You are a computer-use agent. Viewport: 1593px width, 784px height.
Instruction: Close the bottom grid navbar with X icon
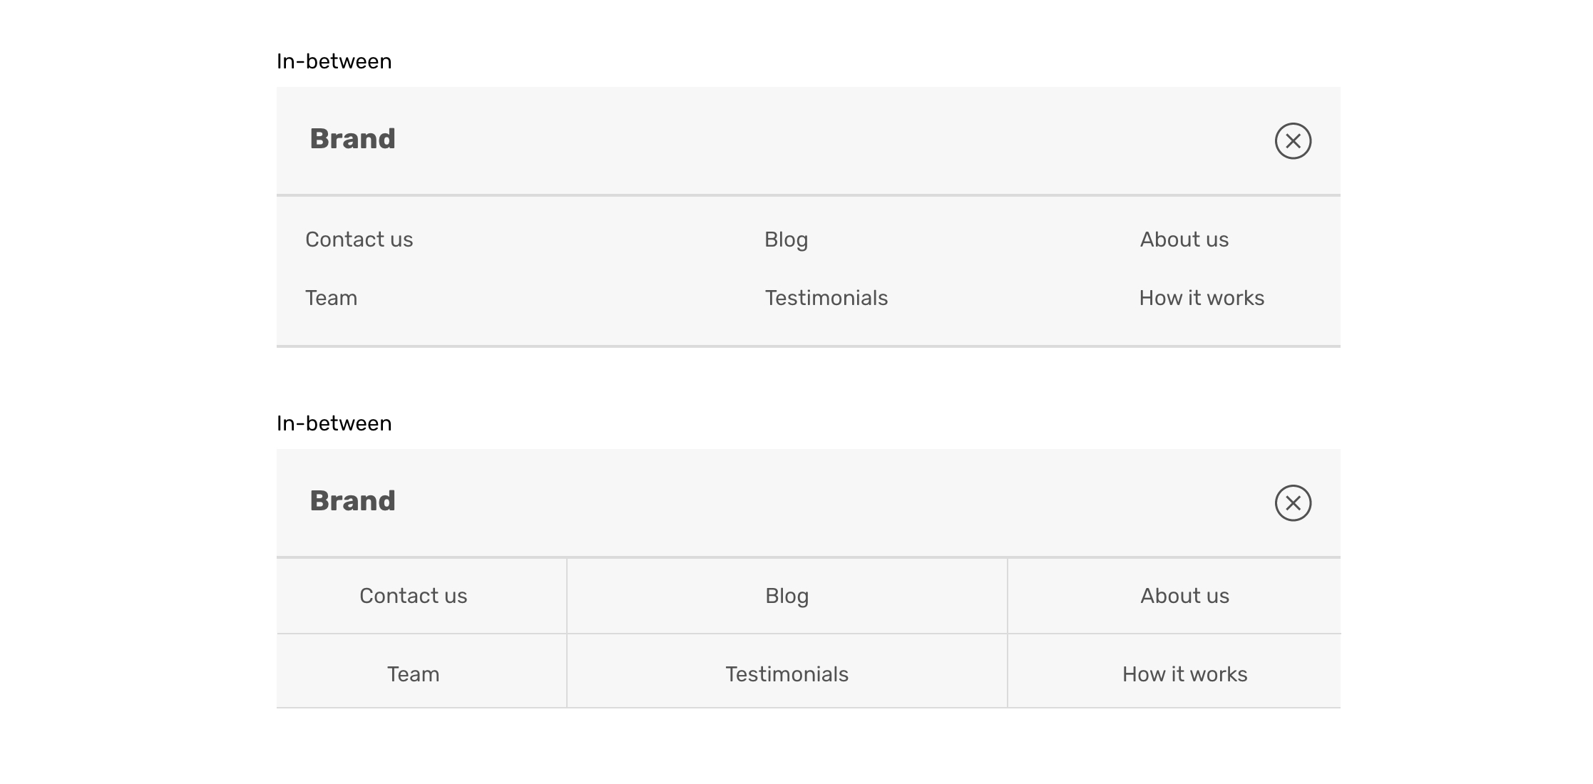[1293, 503]
